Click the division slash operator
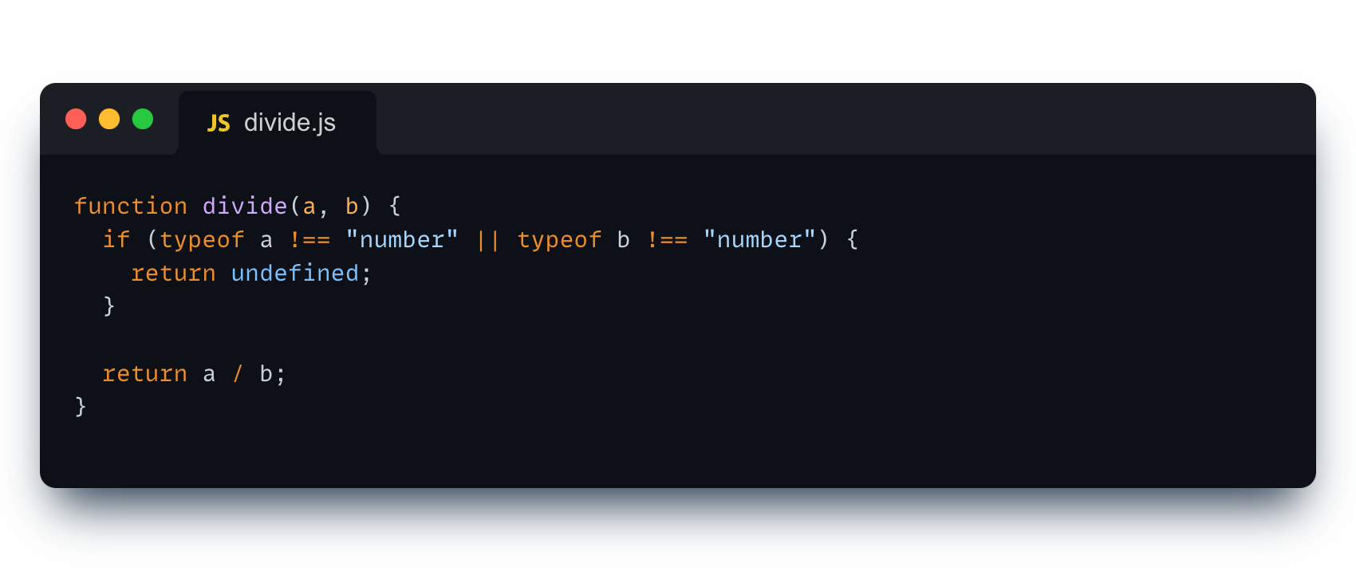 (x=238, y=374)
